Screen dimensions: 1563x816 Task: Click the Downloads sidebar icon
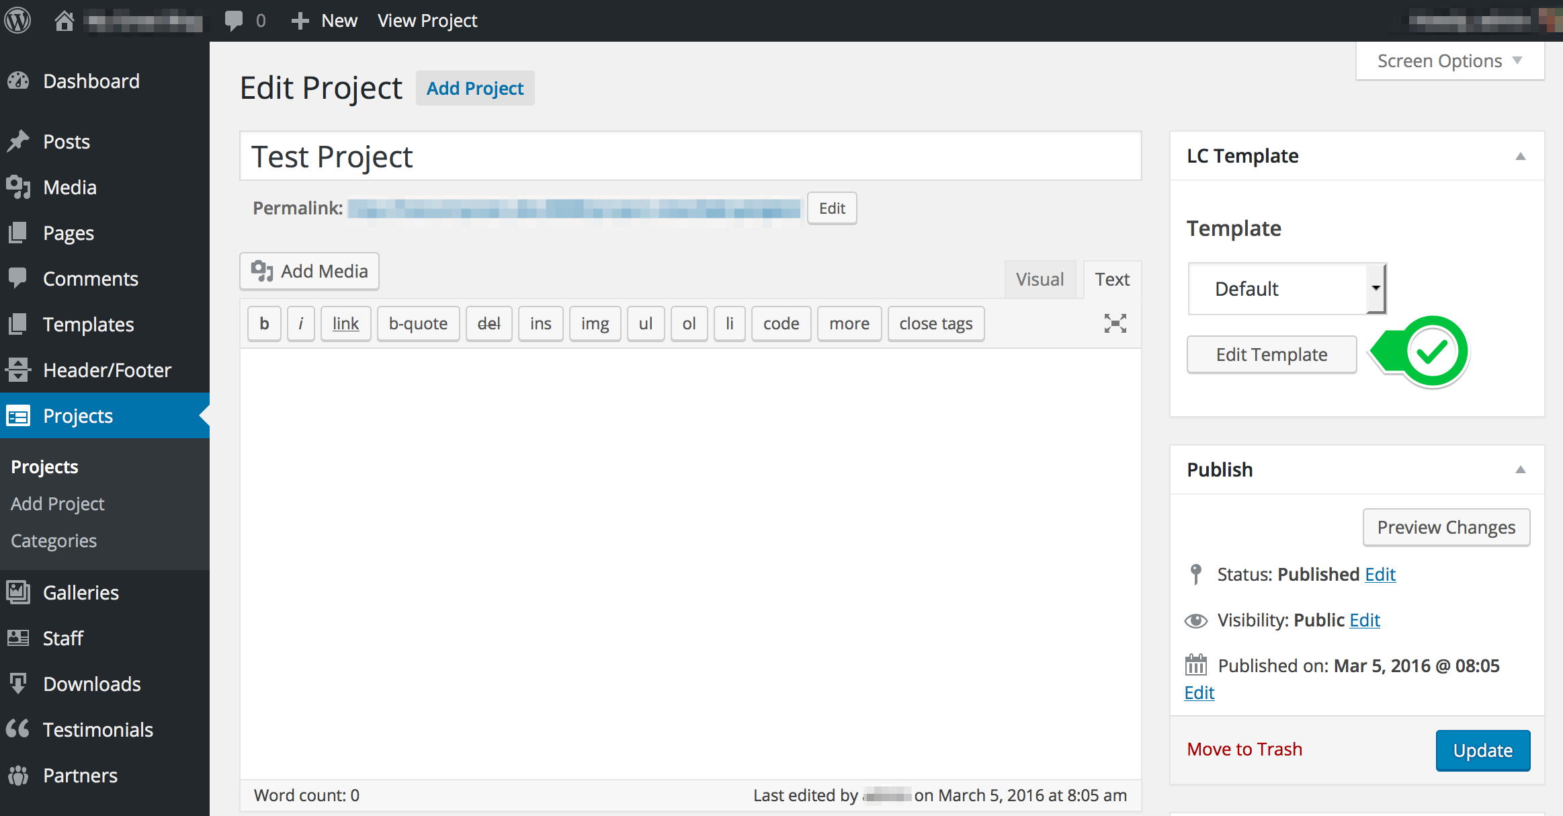click(x=19, y=684)
